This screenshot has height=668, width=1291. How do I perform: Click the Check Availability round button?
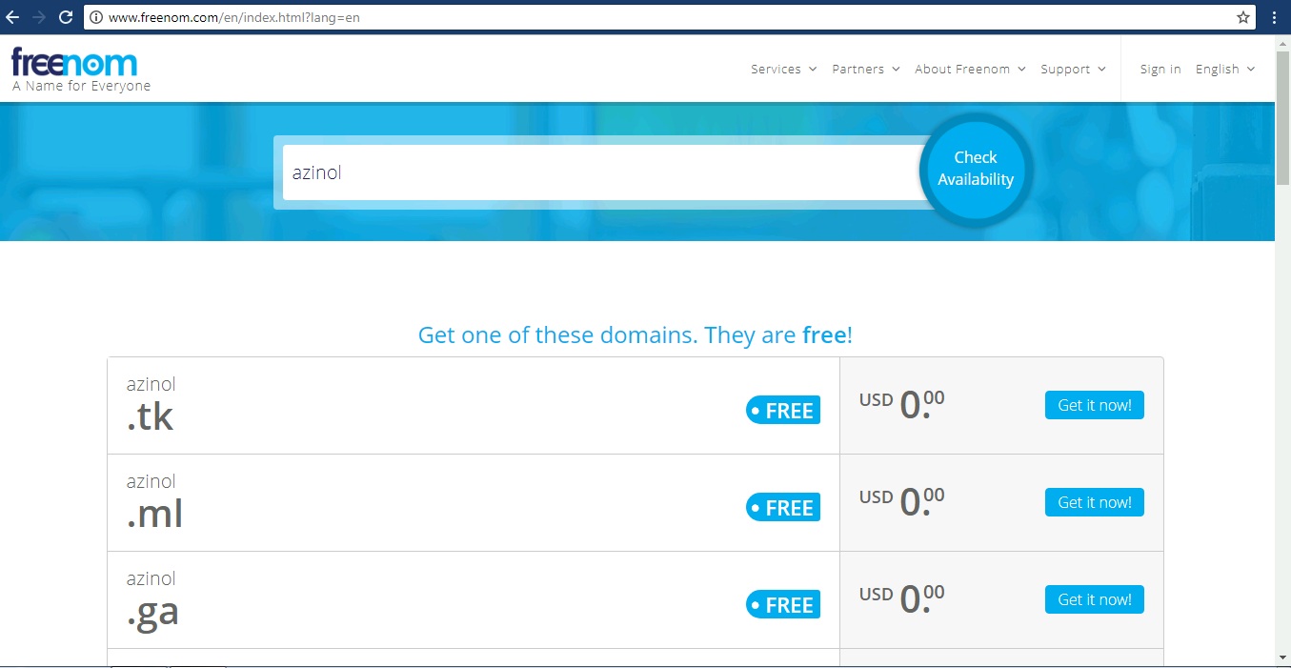pos(975,169)
